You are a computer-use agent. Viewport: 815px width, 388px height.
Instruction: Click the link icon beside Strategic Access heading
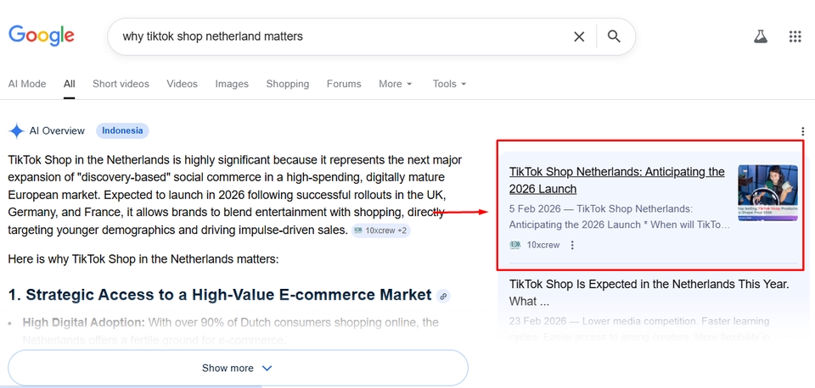[x=443, y=296]
